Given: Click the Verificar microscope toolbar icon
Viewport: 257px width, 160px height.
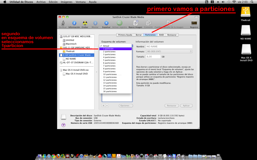Looking at the screenshot, I should pos(63,23).
